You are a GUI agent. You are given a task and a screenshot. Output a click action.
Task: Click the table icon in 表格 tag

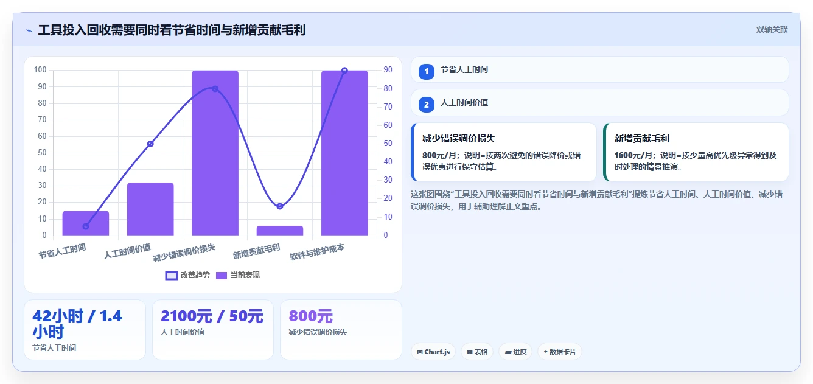coord(470,352)
